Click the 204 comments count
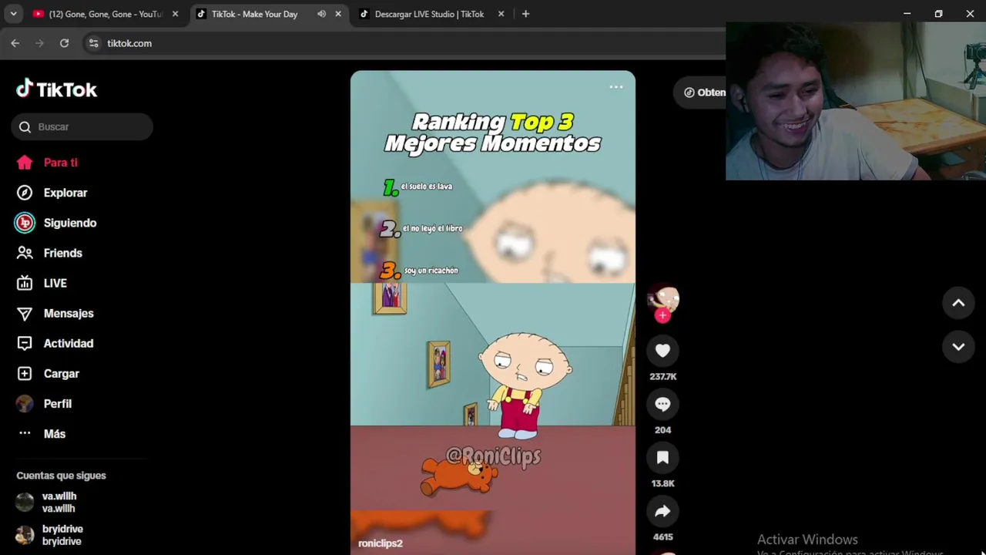Image resolution: width=986 pixels, height=555 pixels. point(662,430)
